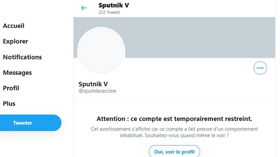Click the '322 Tweets' count text

109,12
